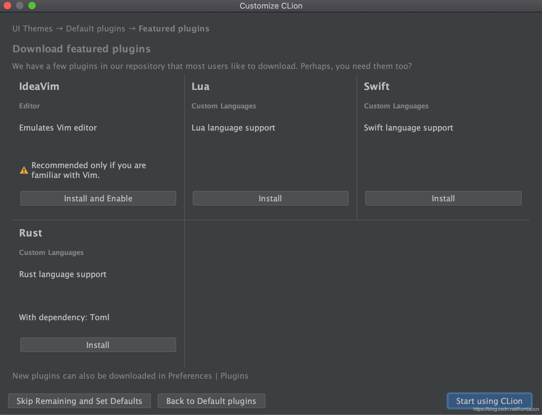Skip remaining steps and set defaults
This screenshot has width=542, height=415.
pos(79,401)
